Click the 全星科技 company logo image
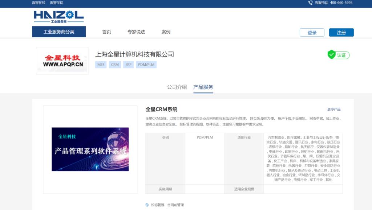 [62, 61]
